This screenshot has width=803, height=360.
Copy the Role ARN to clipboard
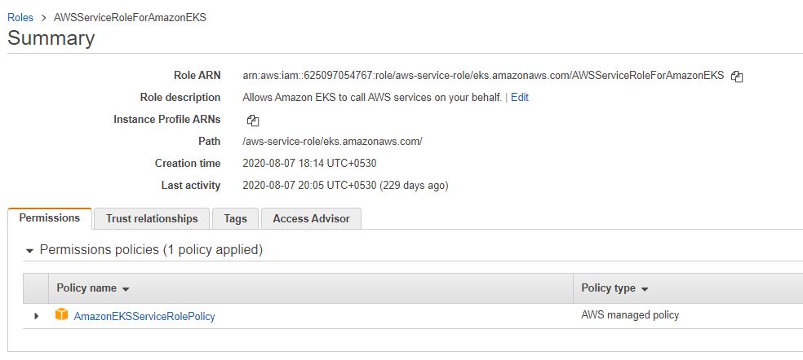coord(737,76)
